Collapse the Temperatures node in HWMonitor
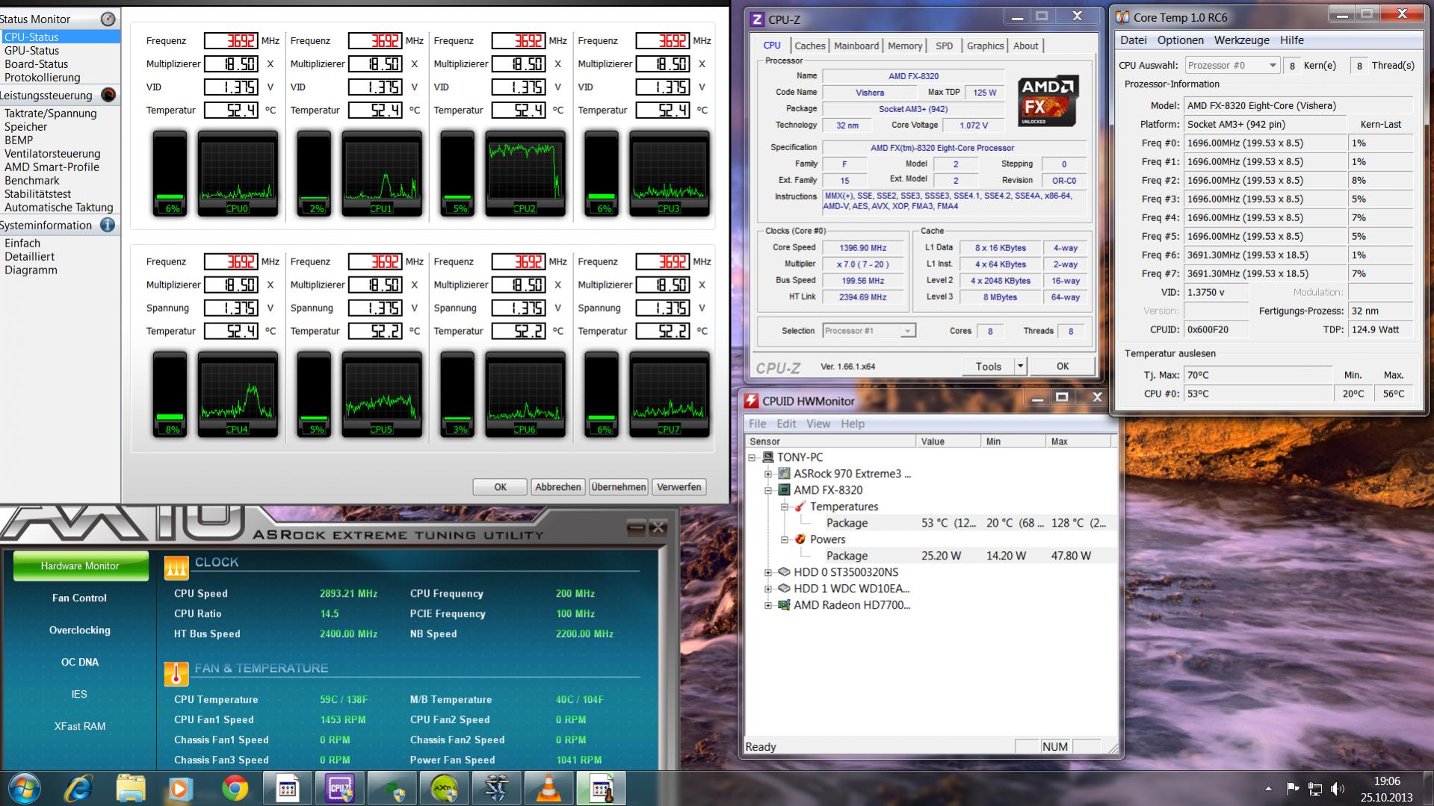This screenshot has height=806, width=1434. [x=785, y=506]
